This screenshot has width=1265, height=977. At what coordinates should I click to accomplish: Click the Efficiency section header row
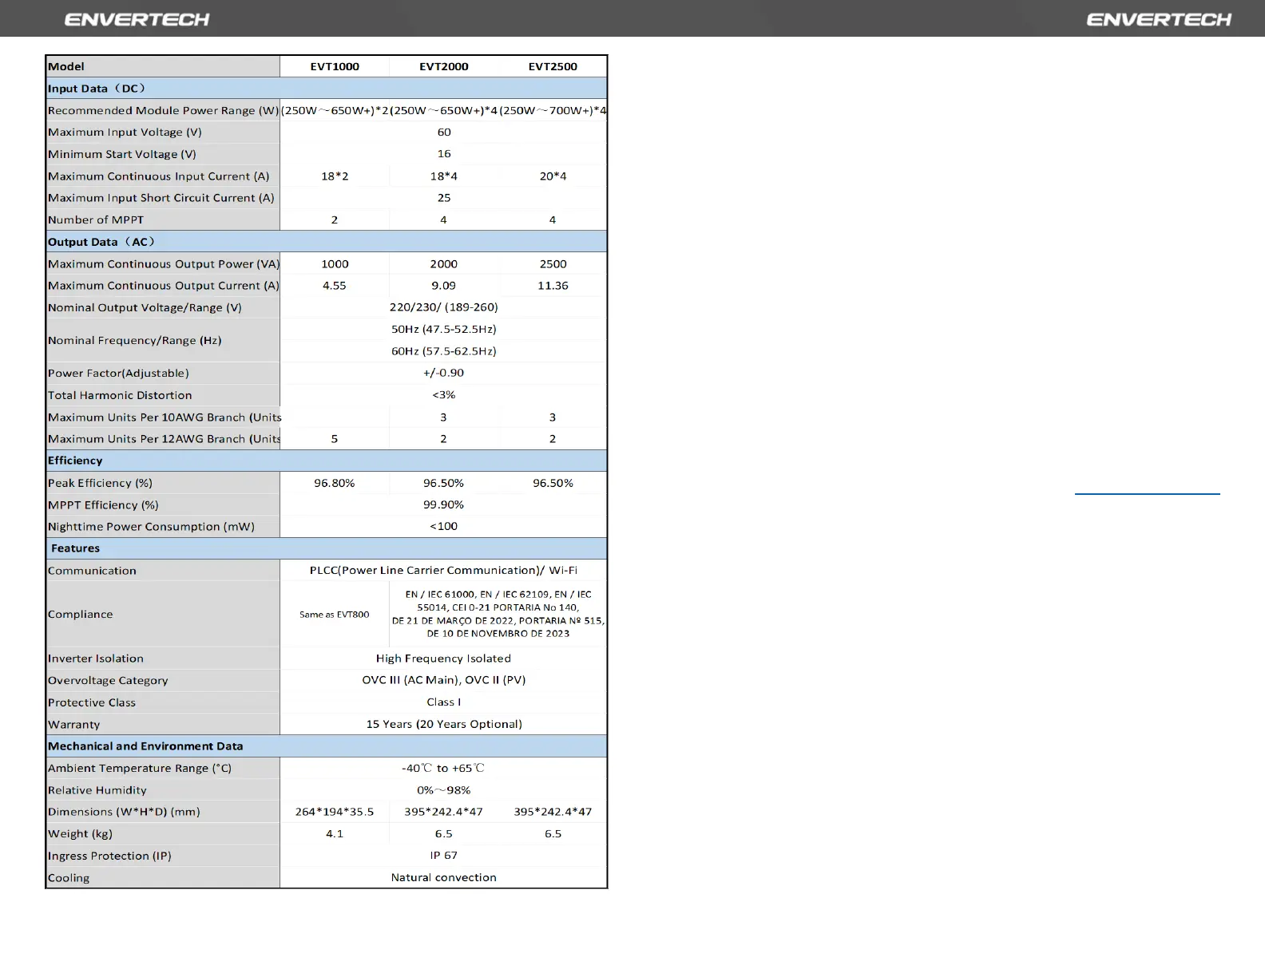75,461
